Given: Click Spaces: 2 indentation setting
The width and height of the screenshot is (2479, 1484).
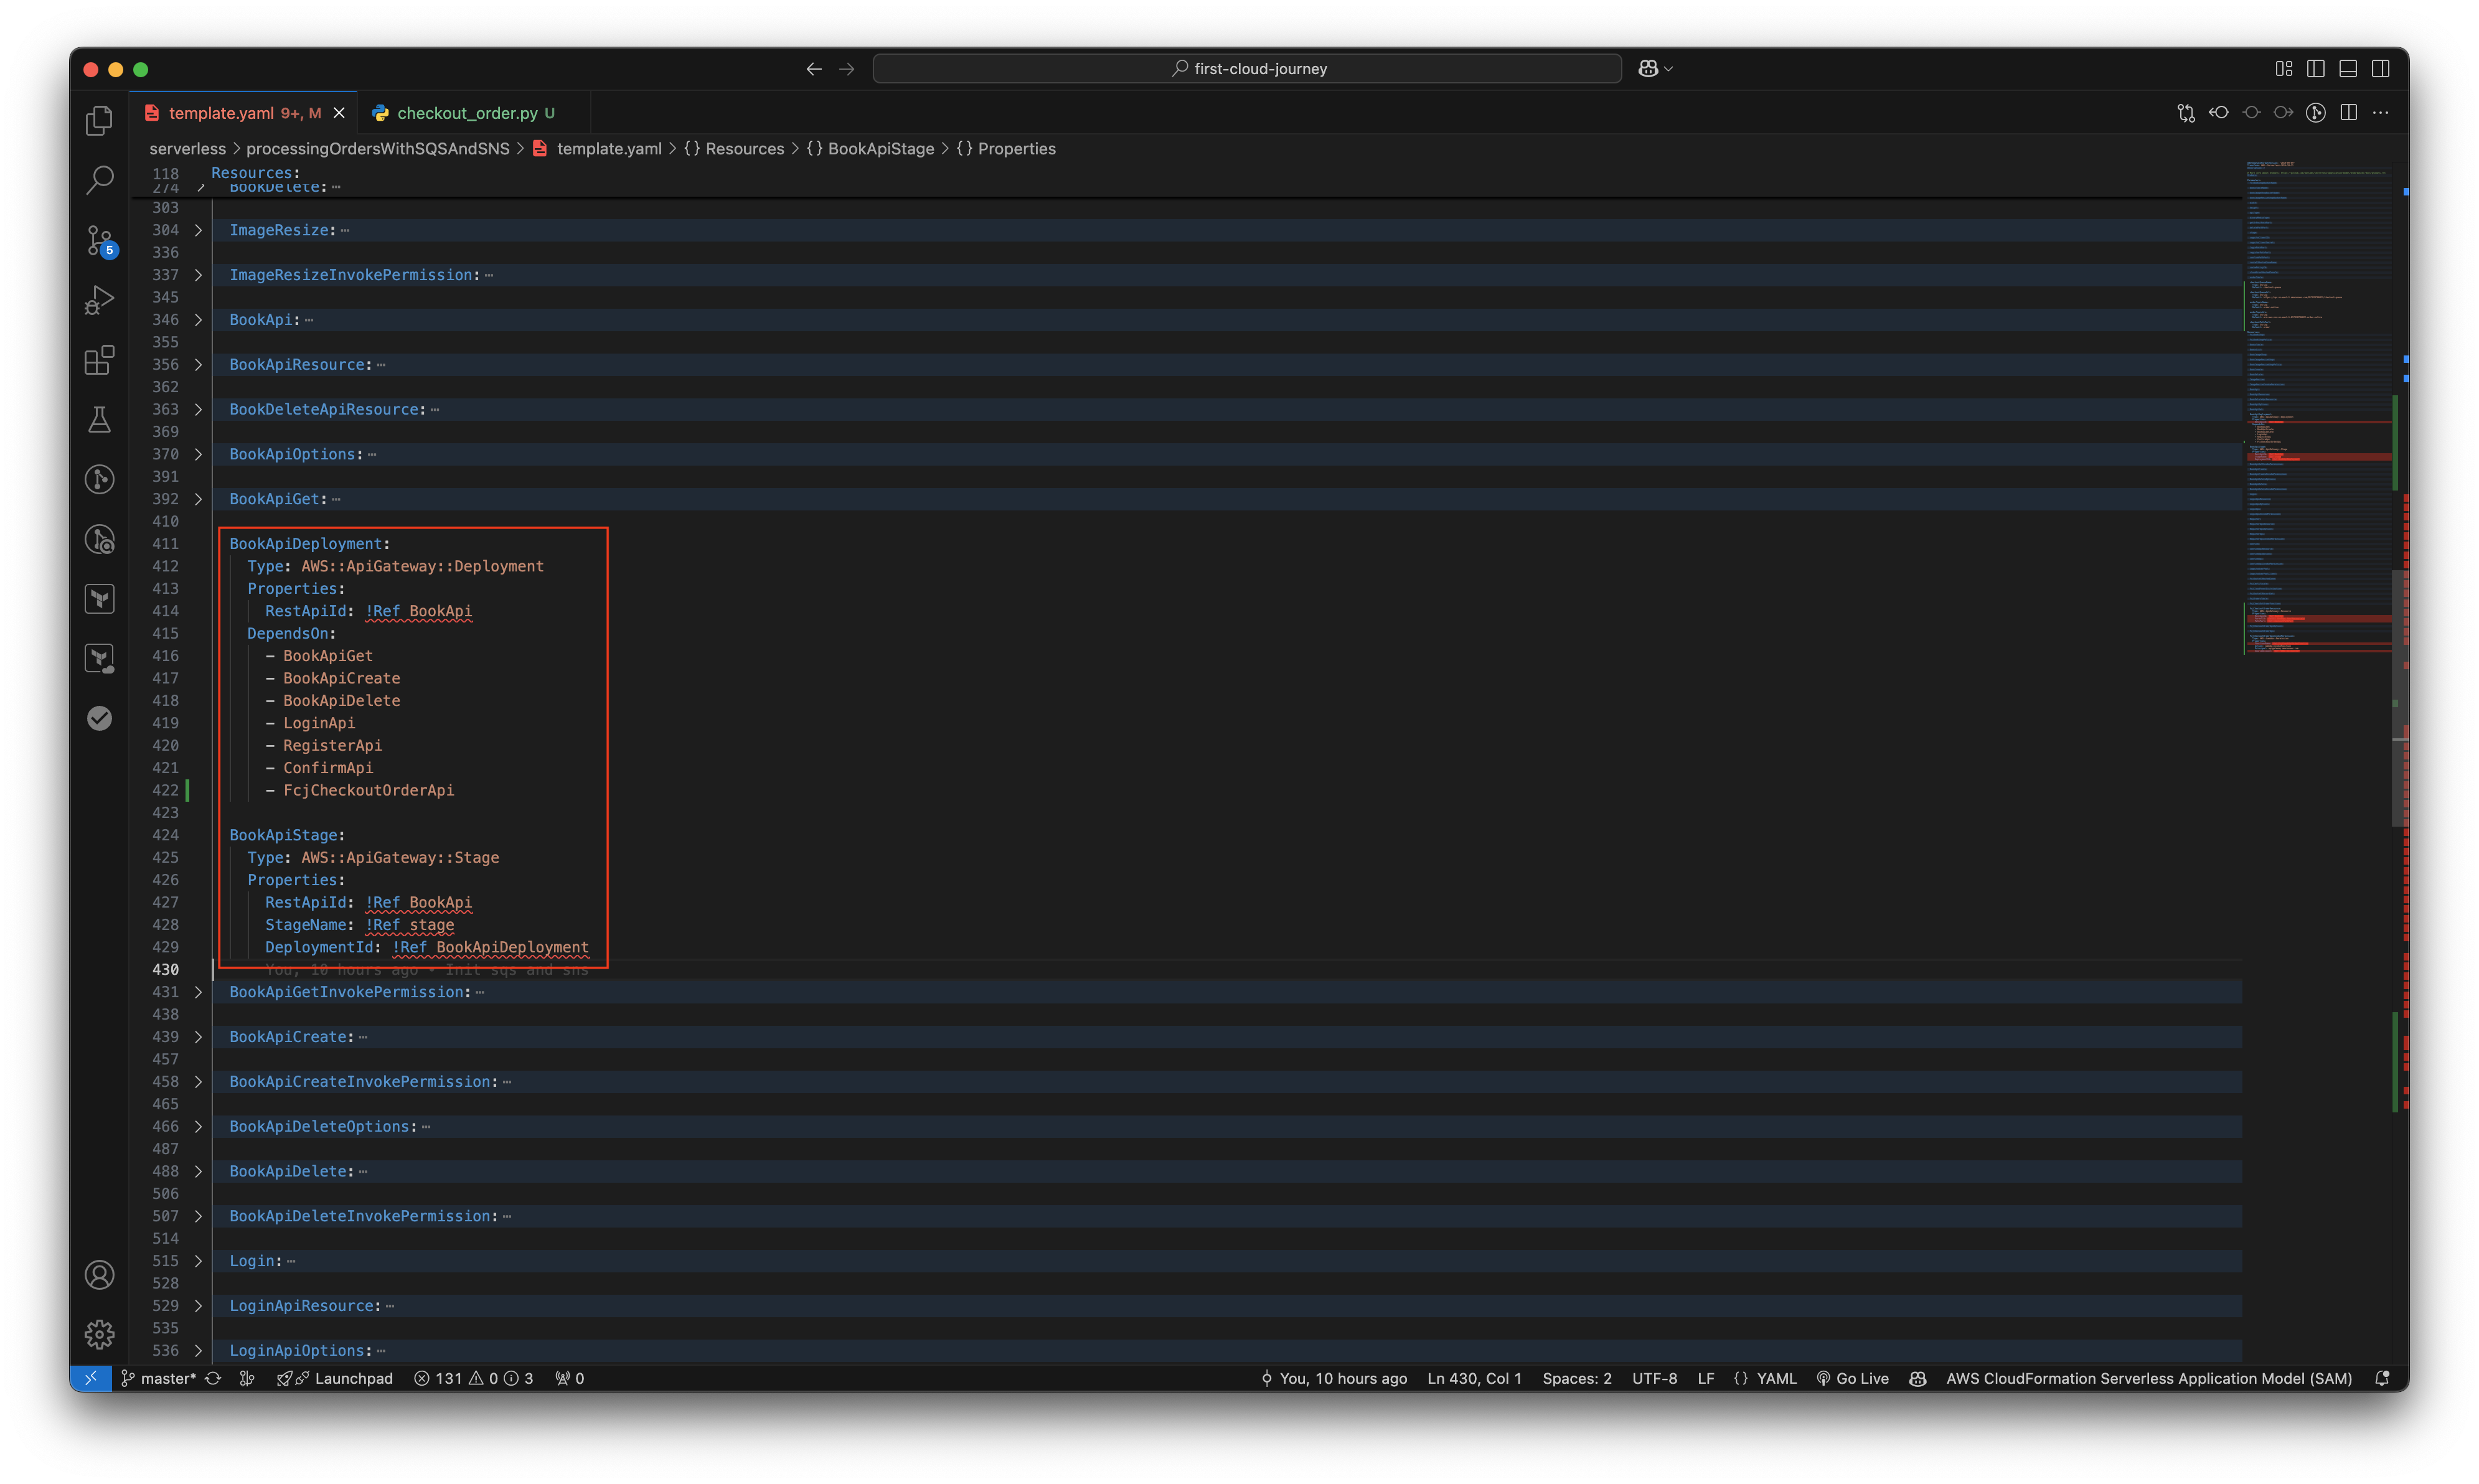Looking at the screenshot, I should click(1577, 1378).
